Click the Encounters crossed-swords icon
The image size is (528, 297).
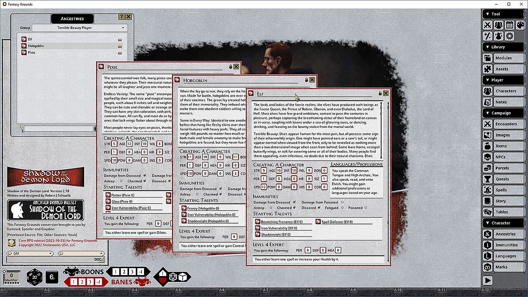pyautogui.click(x=488, y=124)
